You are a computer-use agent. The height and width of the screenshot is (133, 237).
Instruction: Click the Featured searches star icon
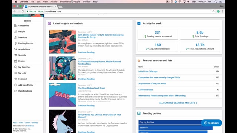(139, 61)
